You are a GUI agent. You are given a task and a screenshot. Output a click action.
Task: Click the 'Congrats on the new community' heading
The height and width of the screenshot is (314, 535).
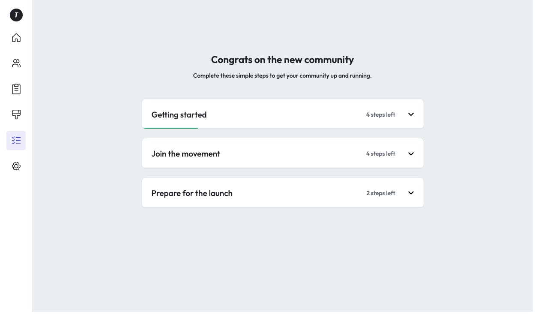(x=282, y=60)
